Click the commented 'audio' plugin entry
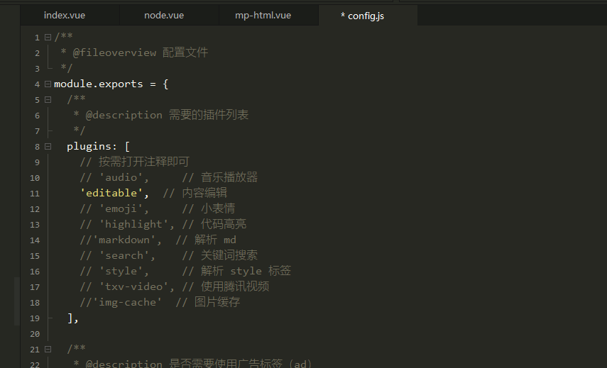Viewport: 607px width, 368px height. click(x=114, y=177)
